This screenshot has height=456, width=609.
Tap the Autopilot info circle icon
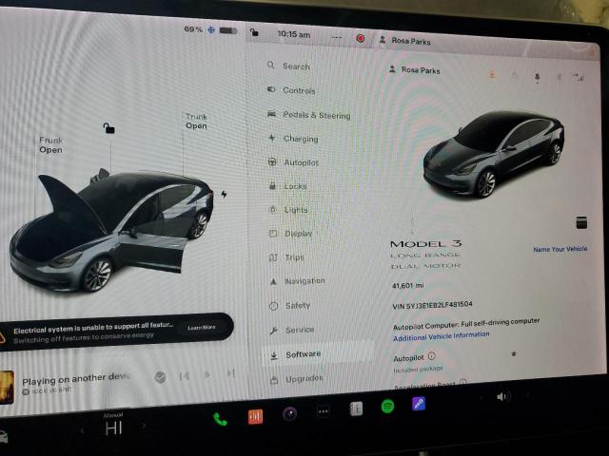point(431,355)
